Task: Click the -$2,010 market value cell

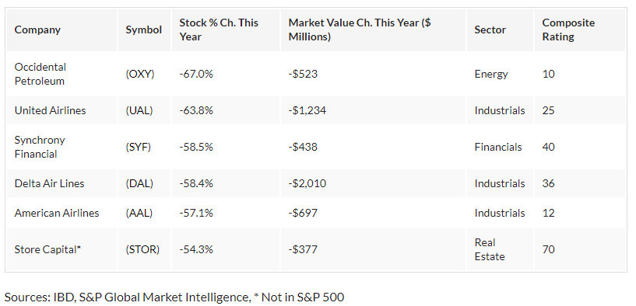Action: tap(307, 183)
